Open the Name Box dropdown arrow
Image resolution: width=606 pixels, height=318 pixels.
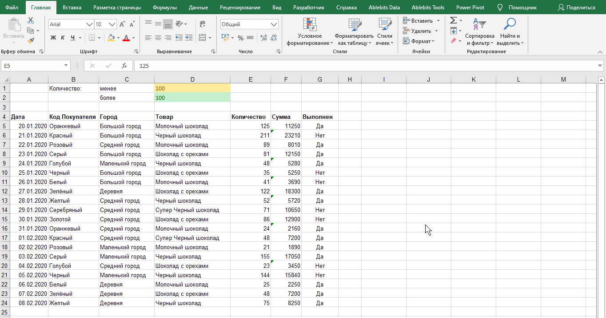[x=67, y=66]
